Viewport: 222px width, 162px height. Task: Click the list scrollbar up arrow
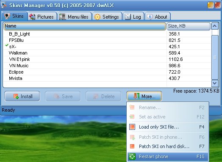(215, 26)
